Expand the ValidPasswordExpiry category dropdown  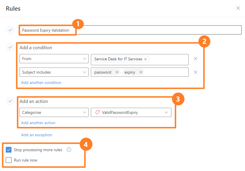131,112
